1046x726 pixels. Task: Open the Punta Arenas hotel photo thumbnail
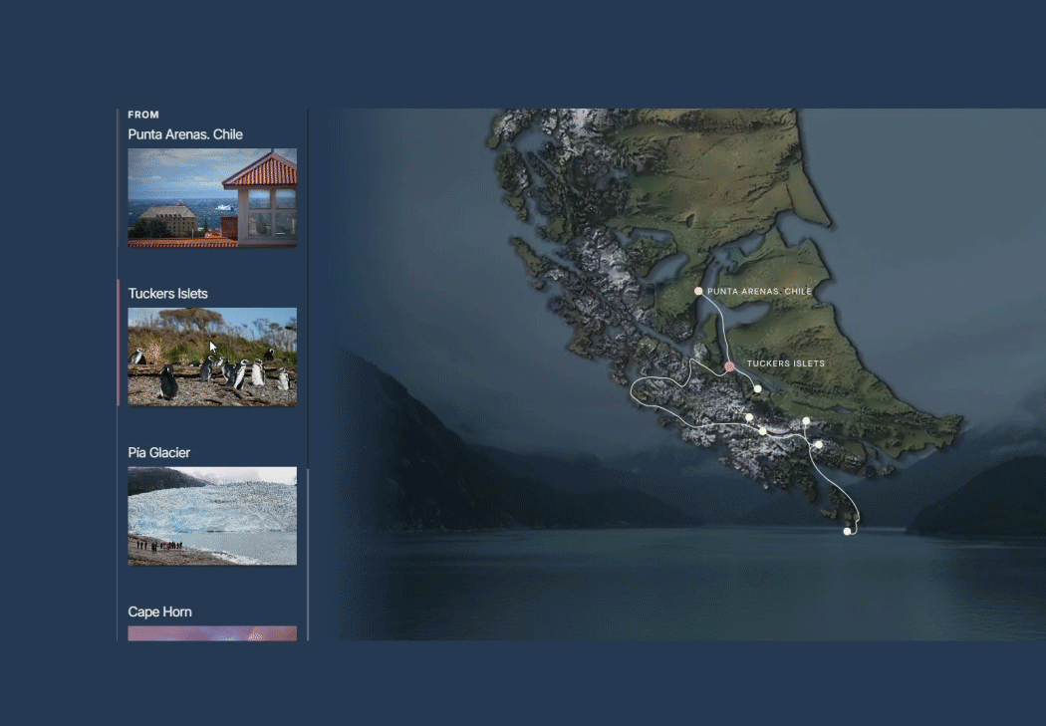212,197
